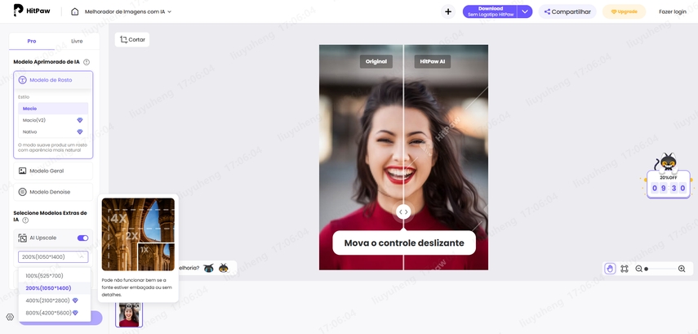This screenshot has height=334, width=698.
Task: Open the Download button dropdown arrow
Action: pos(525,11)
